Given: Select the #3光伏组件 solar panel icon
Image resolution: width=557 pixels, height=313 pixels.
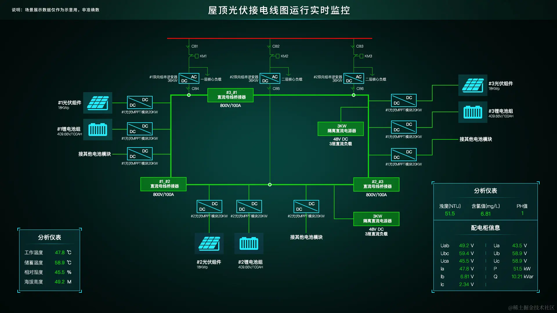Looking at the screenshot, I should point(473,85).
